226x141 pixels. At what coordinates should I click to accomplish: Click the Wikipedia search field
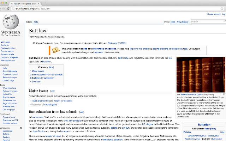(208, 22)
